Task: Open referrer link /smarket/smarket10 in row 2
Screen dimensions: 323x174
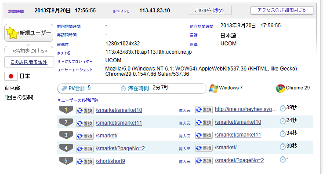Action: point(238,122)
